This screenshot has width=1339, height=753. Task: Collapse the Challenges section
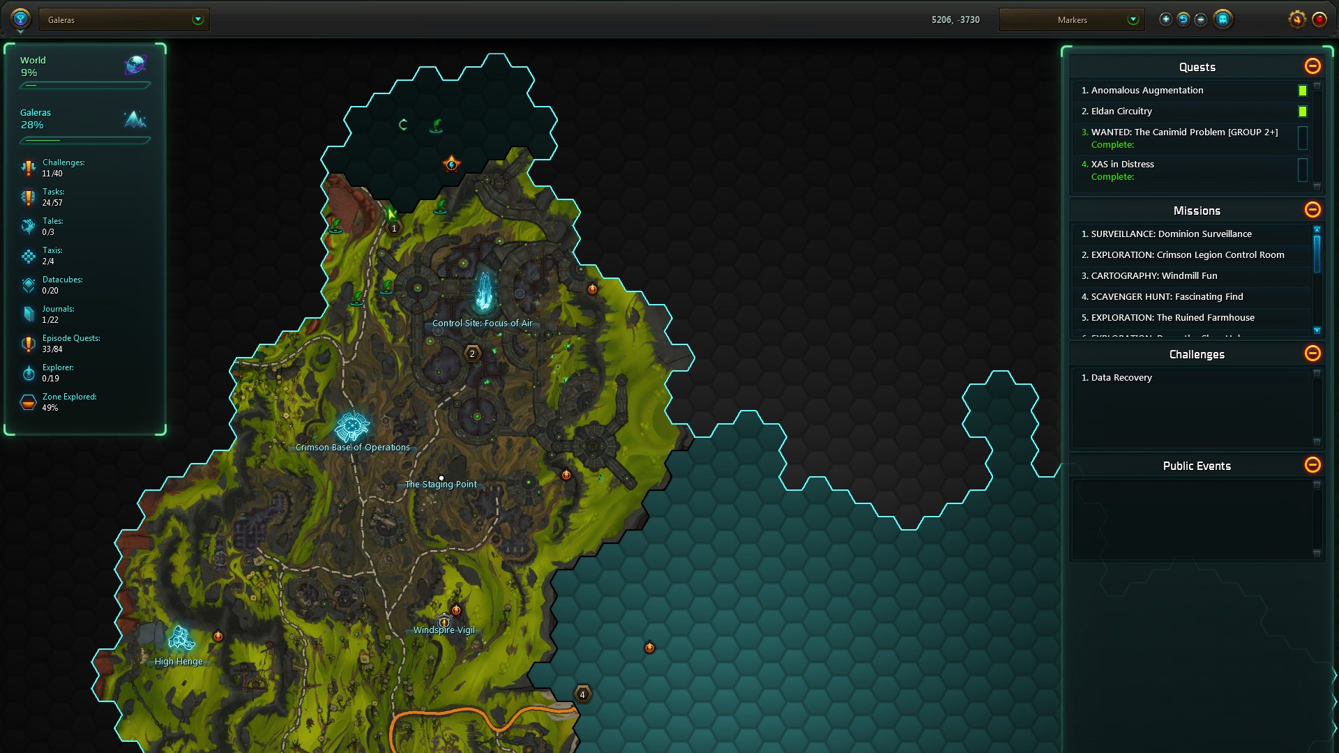[1312, 353]
